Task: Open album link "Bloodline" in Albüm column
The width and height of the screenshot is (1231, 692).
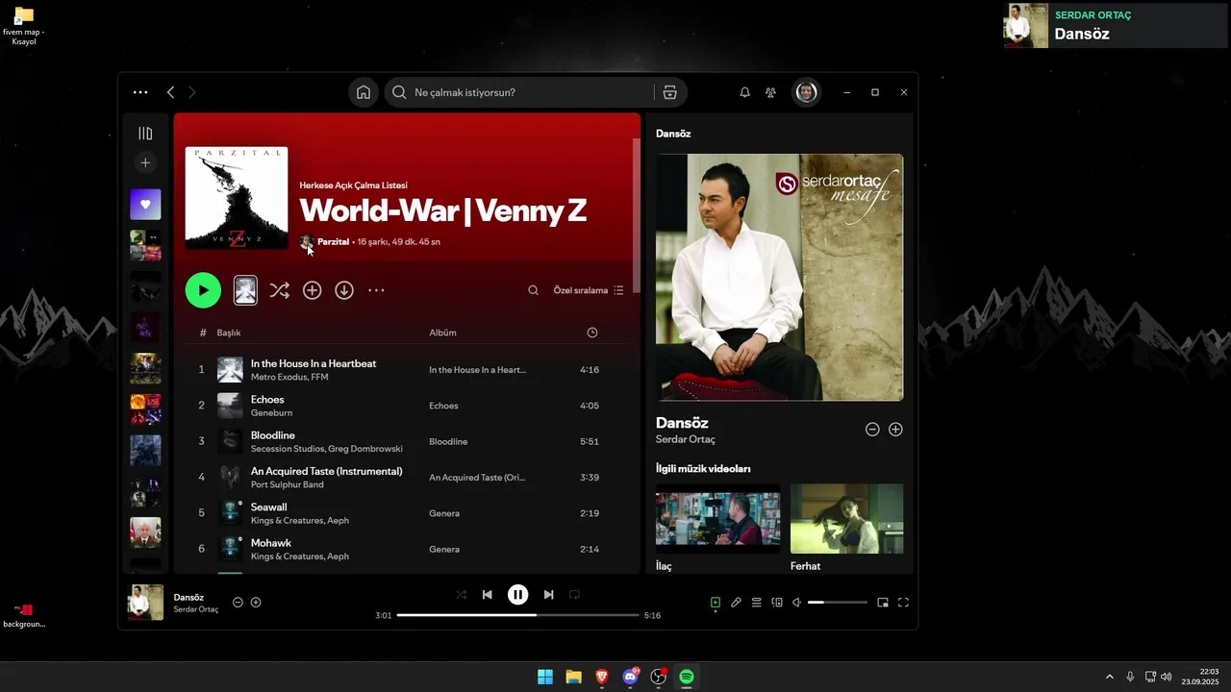Action: click(448, 442)
